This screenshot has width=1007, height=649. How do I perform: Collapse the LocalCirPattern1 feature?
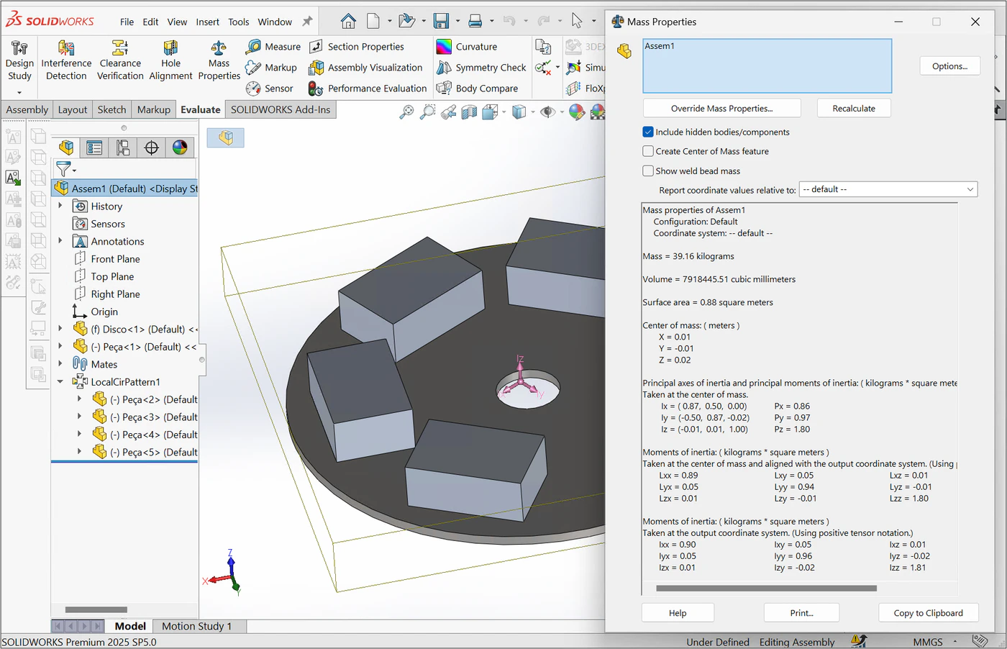tap(60, 381)
